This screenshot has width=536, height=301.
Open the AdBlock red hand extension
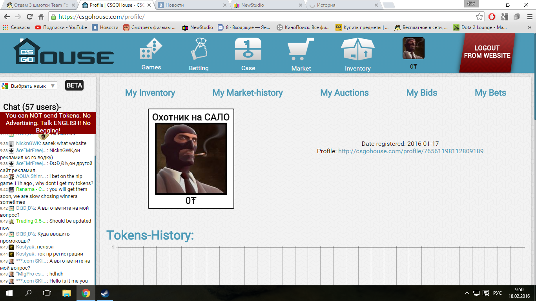(x=492, y=17)
